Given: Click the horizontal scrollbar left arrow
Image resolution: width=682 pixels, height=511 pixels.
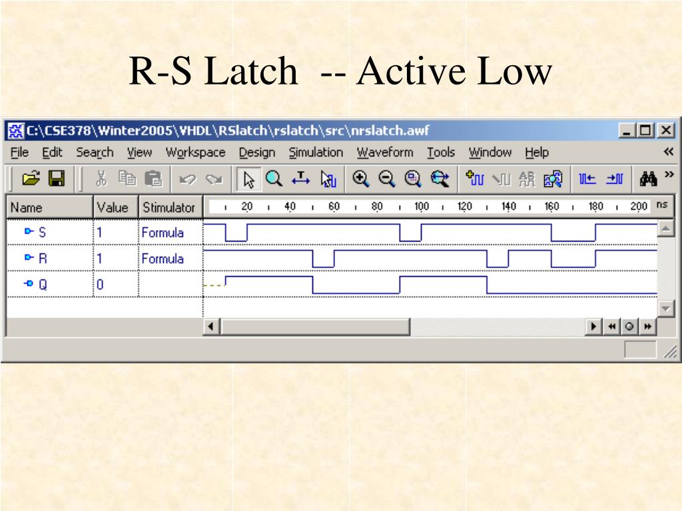Looking at the screenshot, I should coord(211,326).
